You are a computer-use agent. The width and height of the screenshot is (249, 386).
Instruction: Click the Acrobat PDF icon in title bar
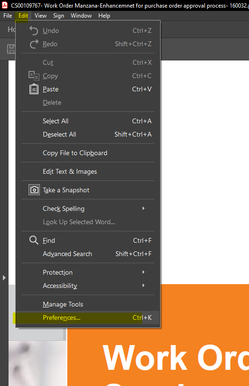(5, 5)
